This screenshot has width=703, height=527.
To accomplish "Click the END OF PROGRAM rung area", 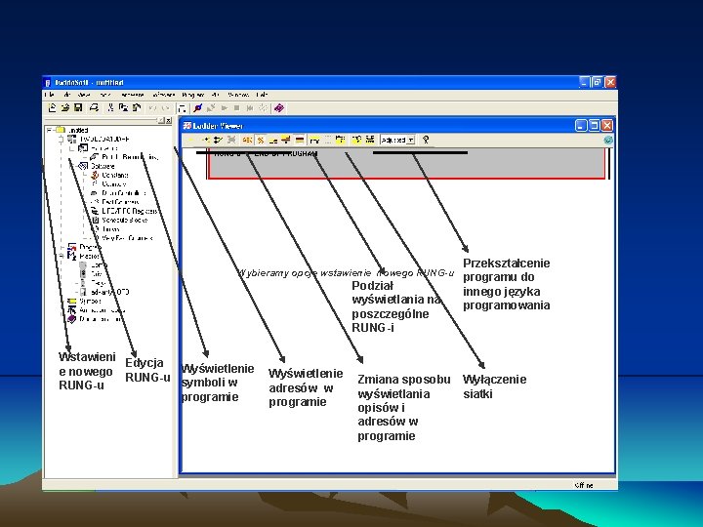I will click(406, 164).
